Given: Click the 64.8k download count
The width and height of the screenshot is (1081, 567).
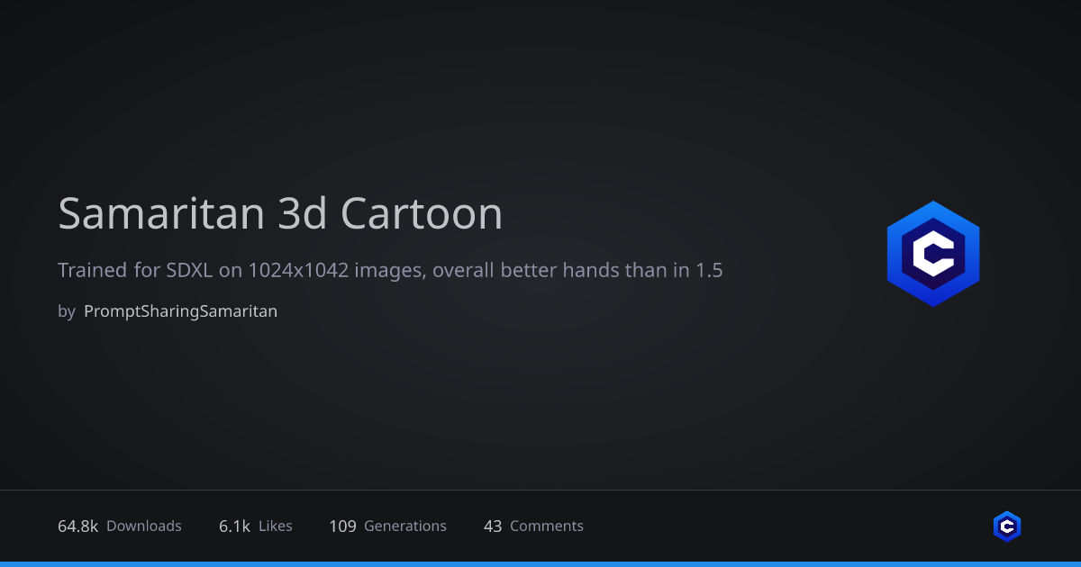Looking at the screenshot, I should pos(77,526).
